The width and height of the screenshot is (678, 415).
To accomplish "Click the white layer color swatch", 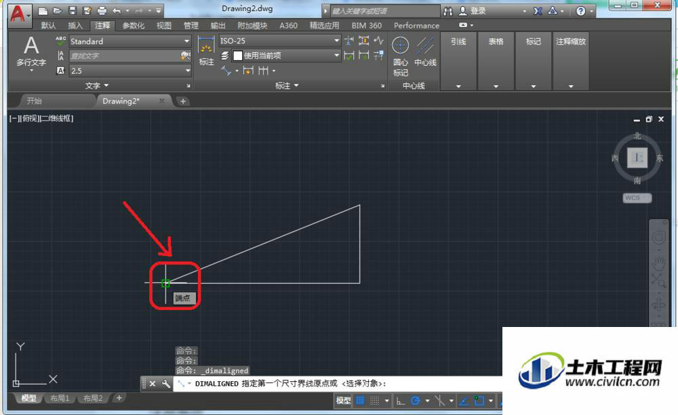I will tap(238, 56).
